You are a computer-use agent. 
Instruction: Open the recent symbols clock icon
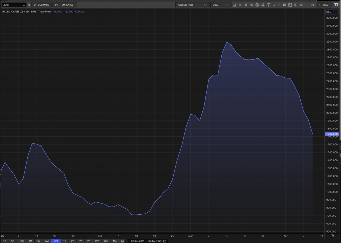click(29, 5)
